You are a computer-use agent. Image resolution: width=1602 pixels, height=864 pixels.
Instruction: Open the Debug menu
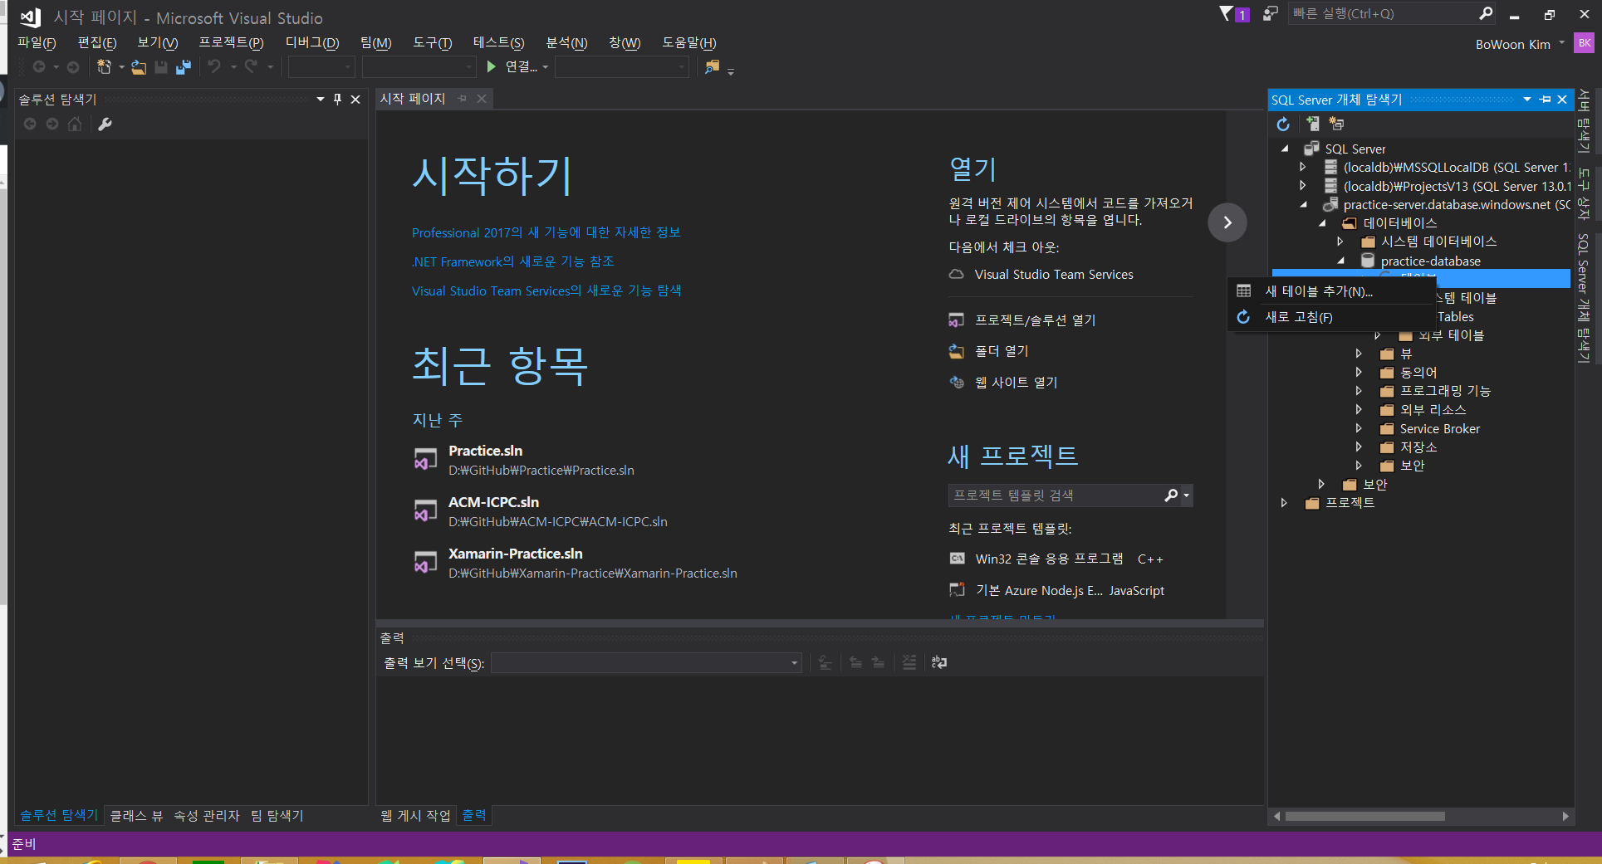(x=312, y=42)
